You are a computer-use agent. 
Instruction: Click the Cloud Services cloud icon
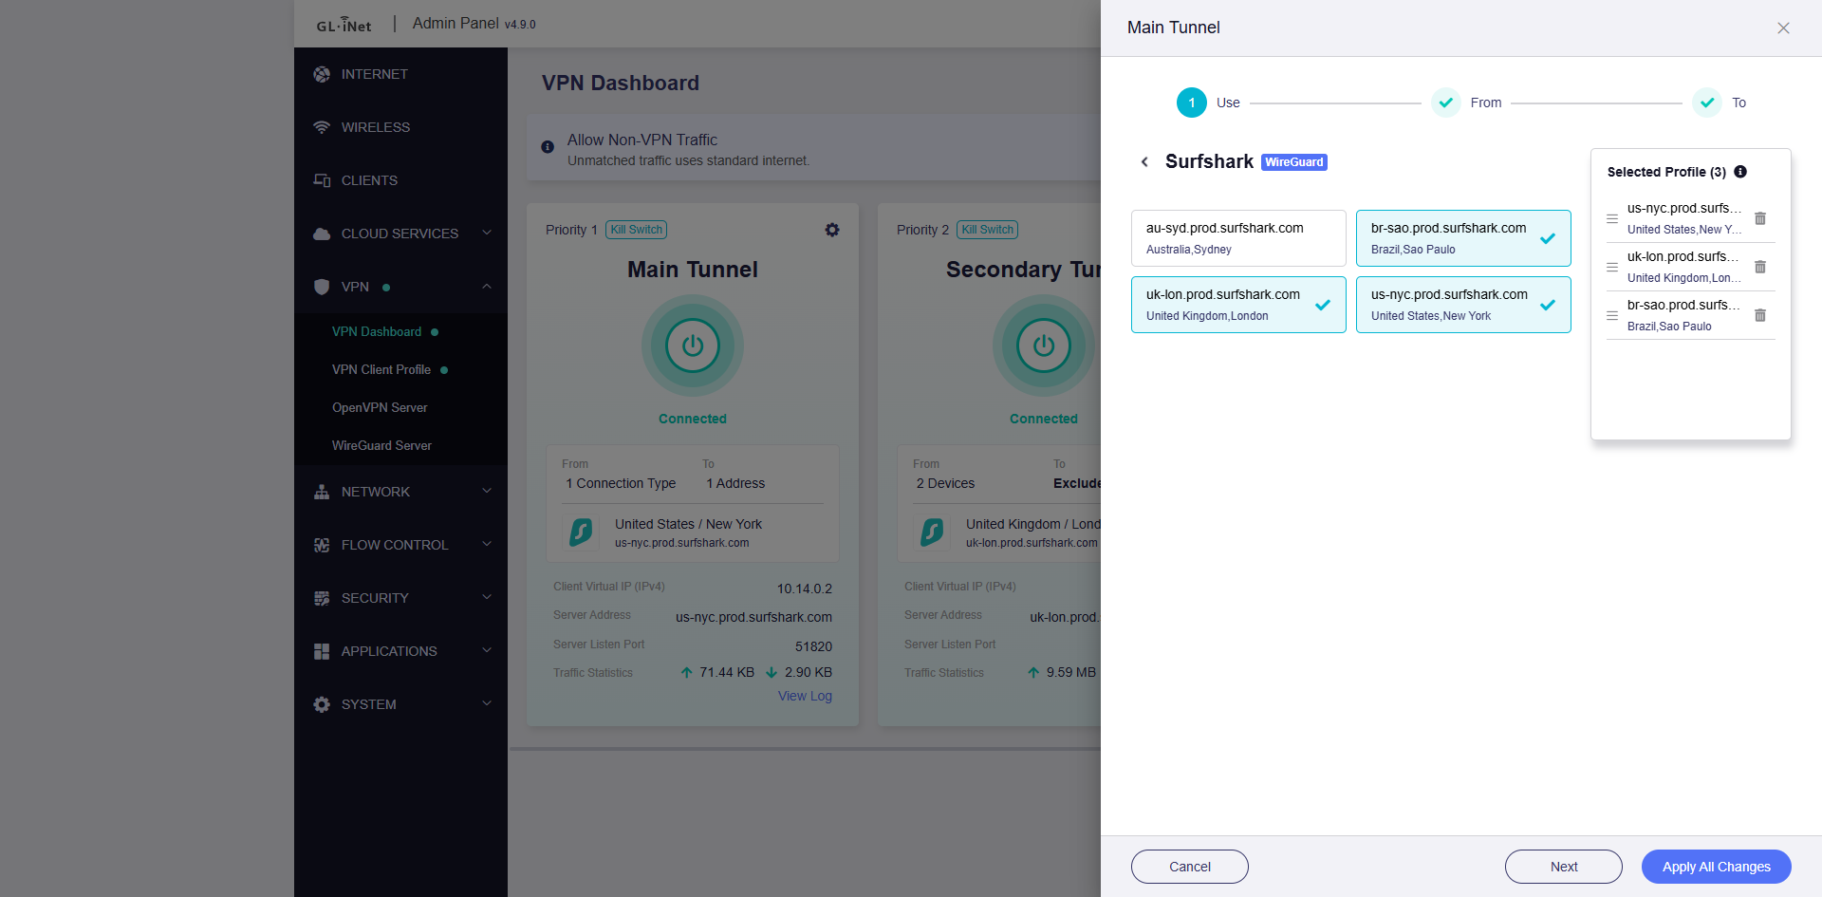point(322,234)
